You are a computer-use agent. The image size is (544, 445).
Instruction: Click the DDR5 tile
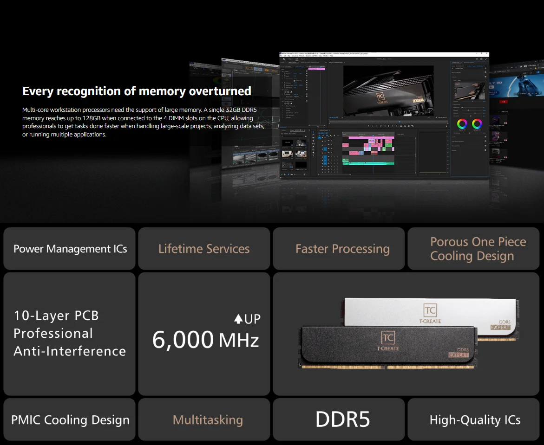[339, 419]
